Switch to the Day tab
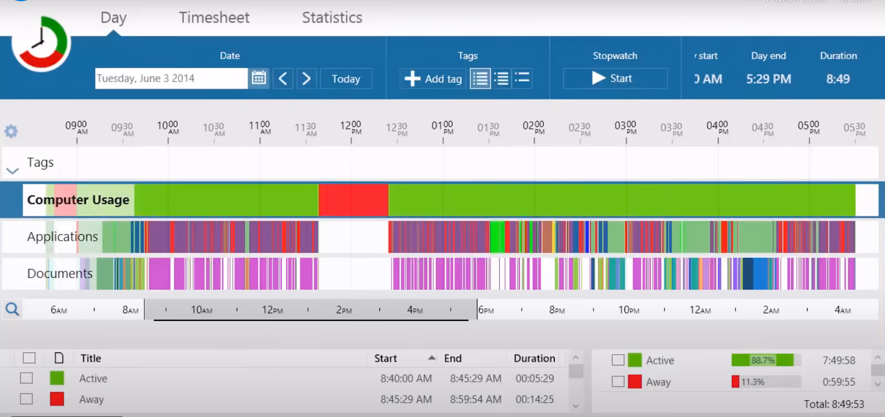 (113, 18)
